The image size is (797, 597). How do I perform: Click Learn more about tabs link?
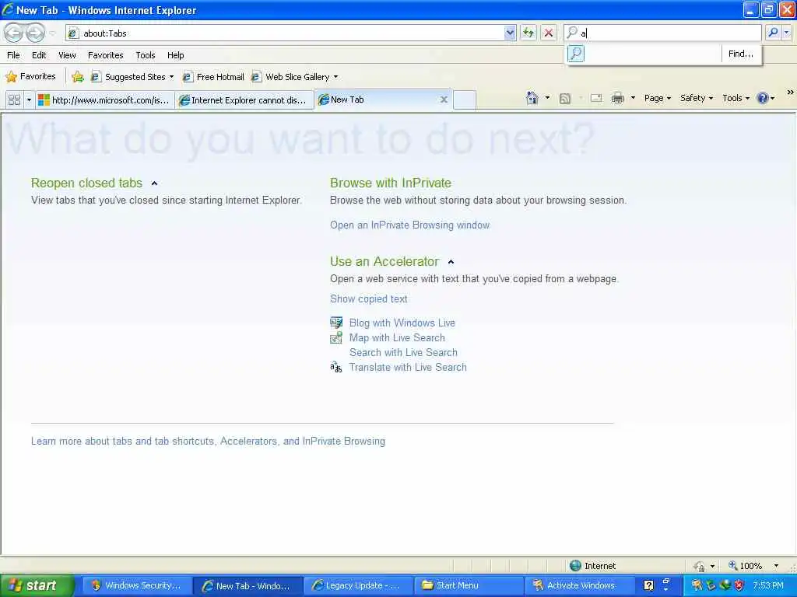click(x=208, y=442)
